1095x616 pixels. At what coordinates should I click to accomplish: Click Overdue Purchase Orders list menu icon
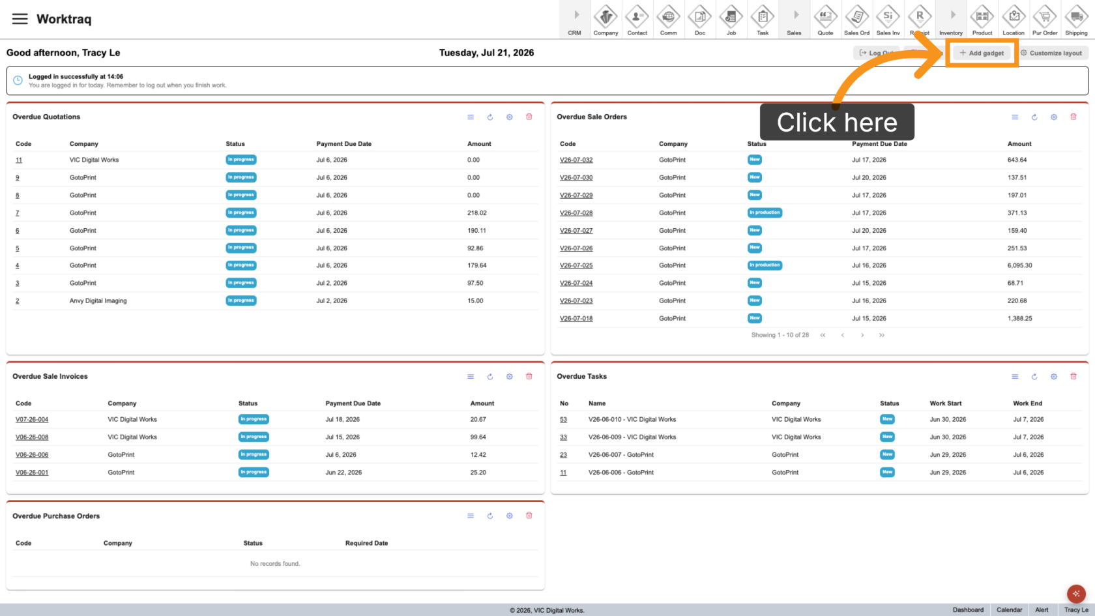click(471, 516)
